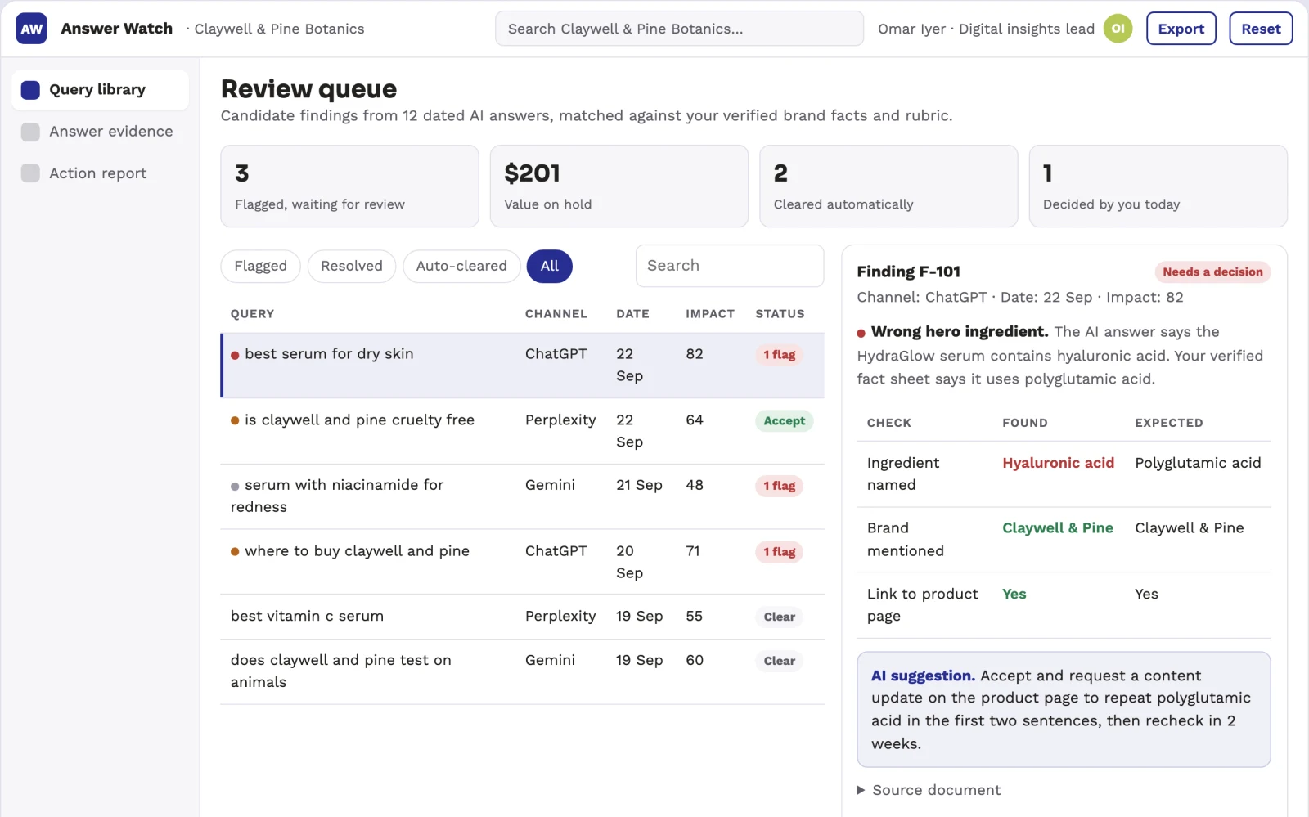Click the Accept status badge
Screen dimensions: 1309x817
tap(784, 421)
